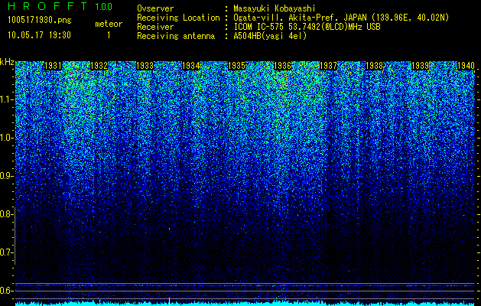Click the 1934 time marker
This screenshot has height=306, width=481.
click(x=191, y=66)
